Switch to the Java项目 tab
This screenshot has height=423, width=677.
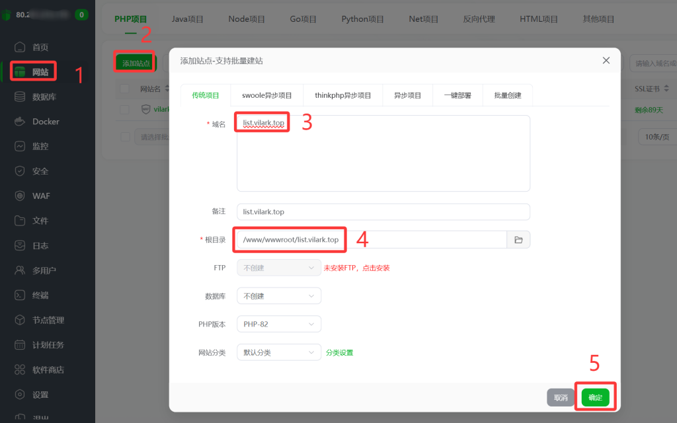(x=187, y=19)
